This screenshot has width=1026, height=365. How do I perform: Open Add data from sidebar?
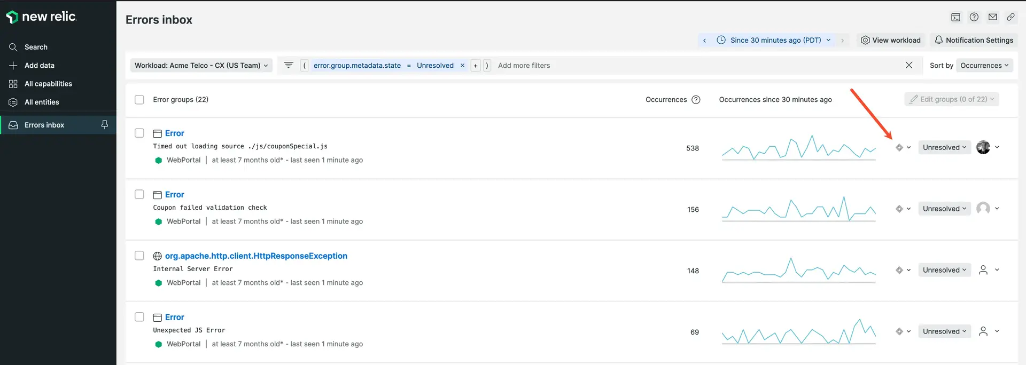(x=39, y=66)
